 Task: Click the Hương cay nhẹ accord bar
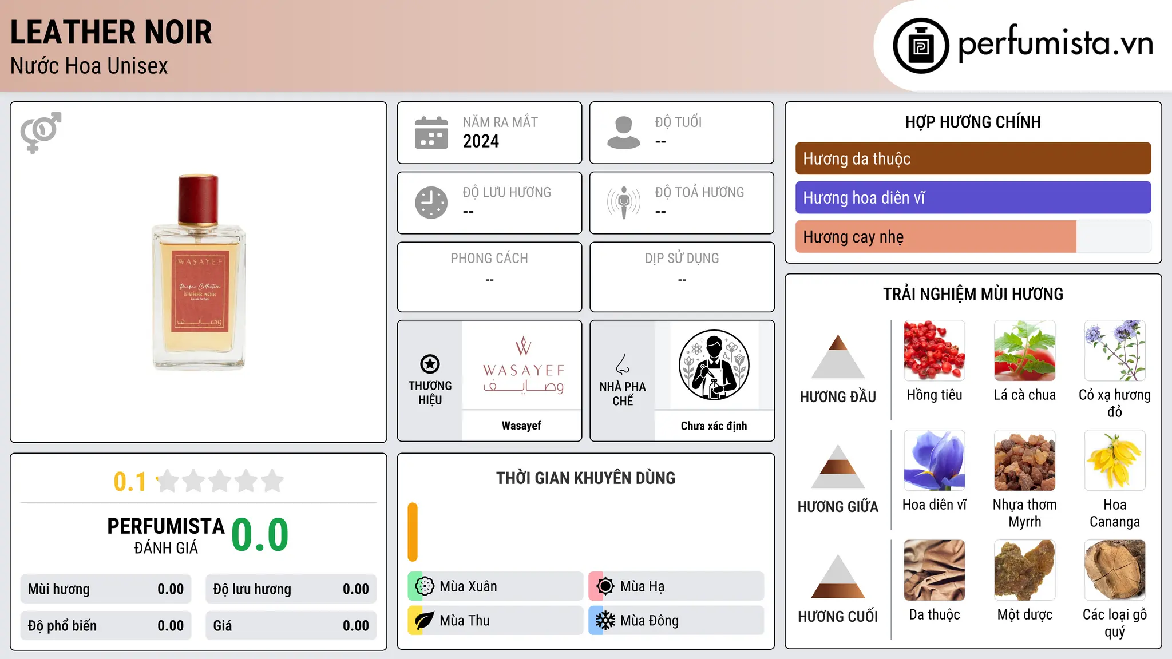click(973, 236)
